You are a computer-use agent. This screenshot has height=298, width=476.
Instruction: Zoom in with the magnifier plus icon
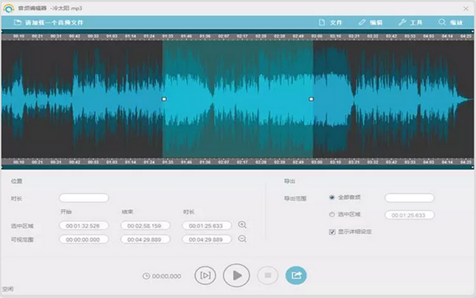click(x=242, y=225)
